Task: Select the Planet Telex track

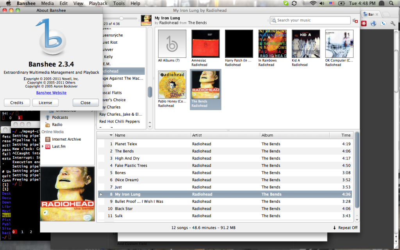Action: click(225, 144)
